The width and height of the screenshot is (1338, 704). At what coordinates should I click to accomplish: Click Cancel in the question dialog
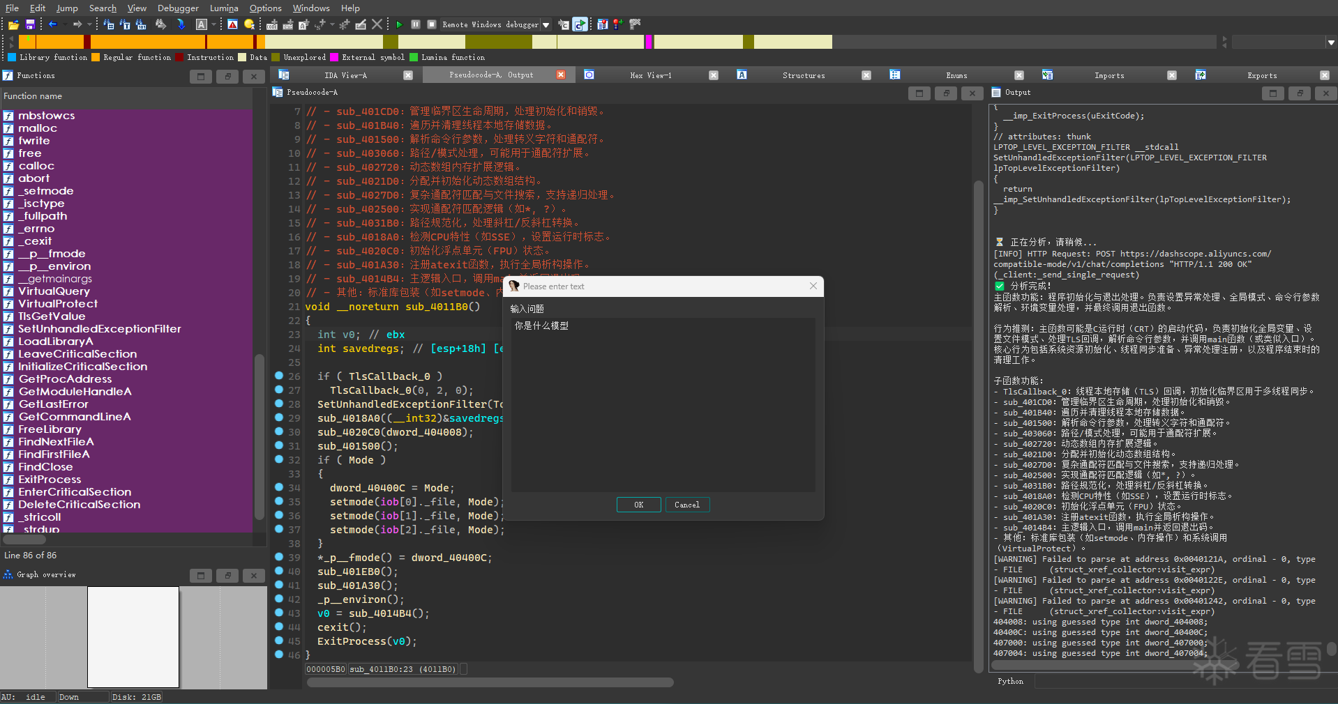tap(687, 505)
